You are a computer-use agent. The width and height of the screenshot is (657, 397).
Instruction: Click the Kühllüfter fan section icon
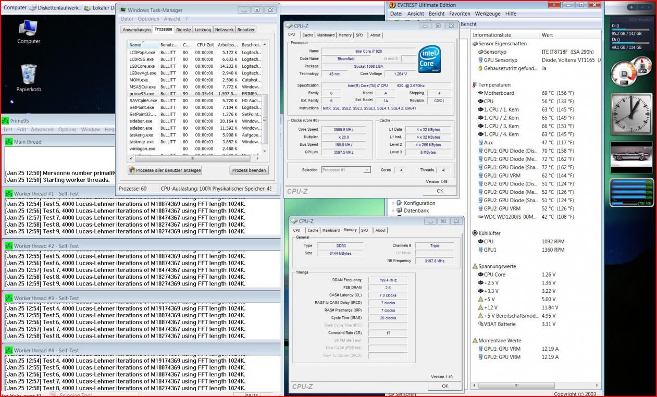pos(475,233)
